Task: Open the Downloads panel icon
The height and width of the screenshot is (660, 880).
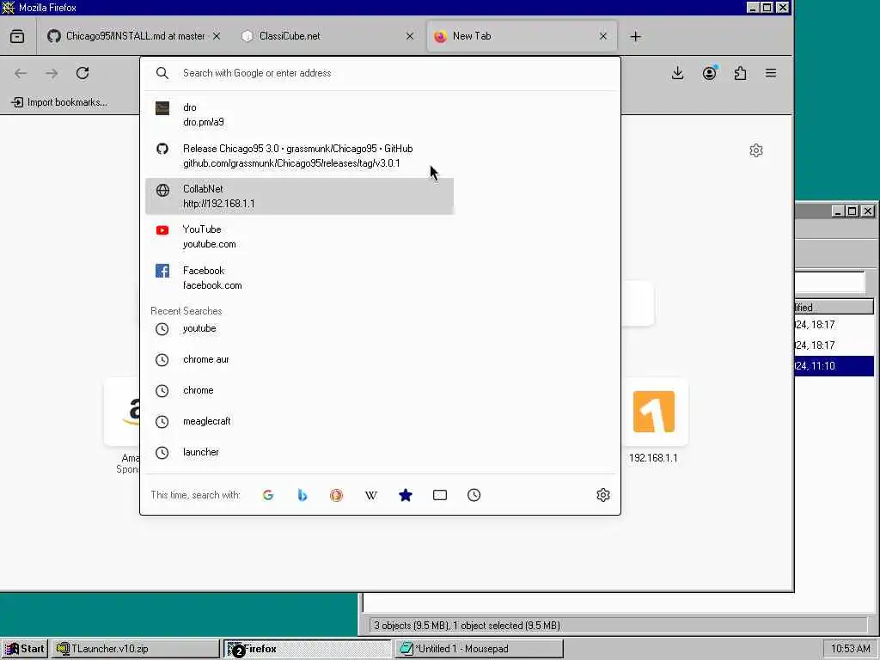Action: tap(677, 73)
